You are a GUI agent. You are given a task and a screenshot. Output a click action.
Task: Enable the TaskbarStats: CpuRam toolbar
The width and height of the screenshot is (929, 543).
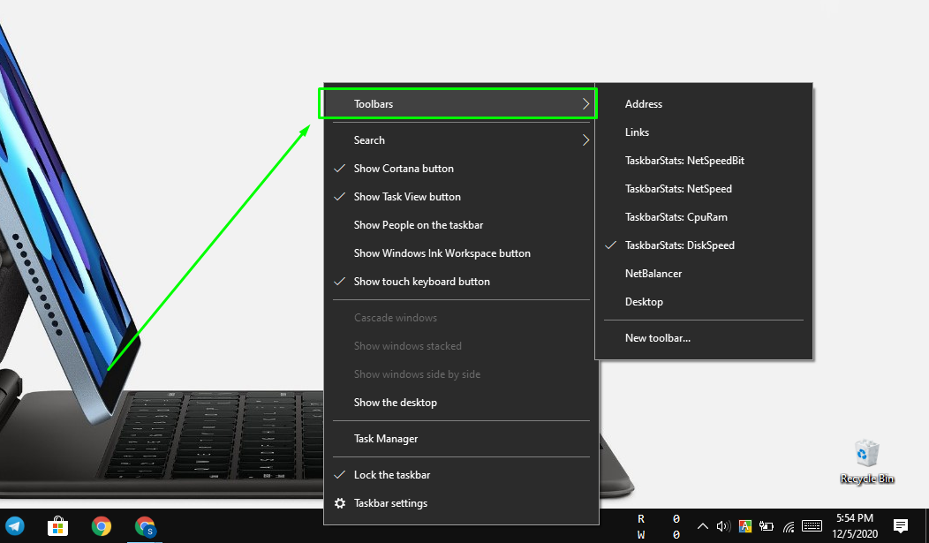point(676,217)
